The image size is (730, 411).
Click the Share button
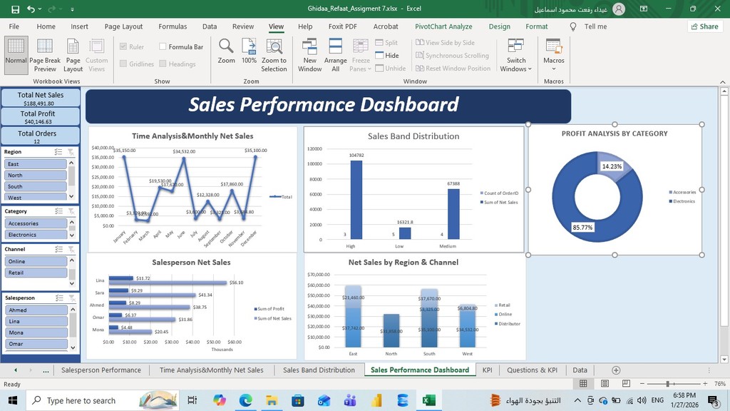pos(704,26)
